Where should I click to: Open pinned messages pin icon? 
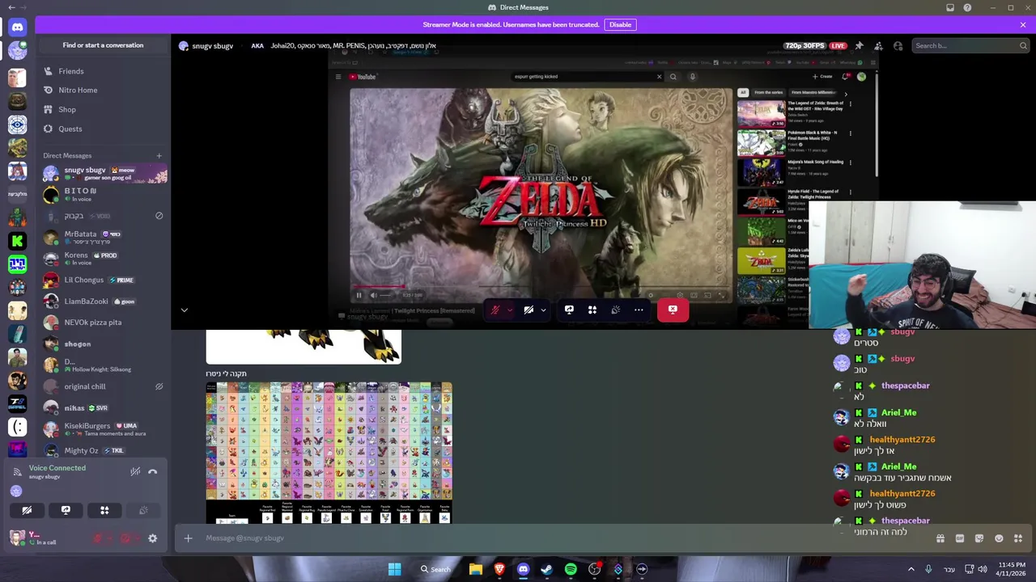(x=859, y=46)
